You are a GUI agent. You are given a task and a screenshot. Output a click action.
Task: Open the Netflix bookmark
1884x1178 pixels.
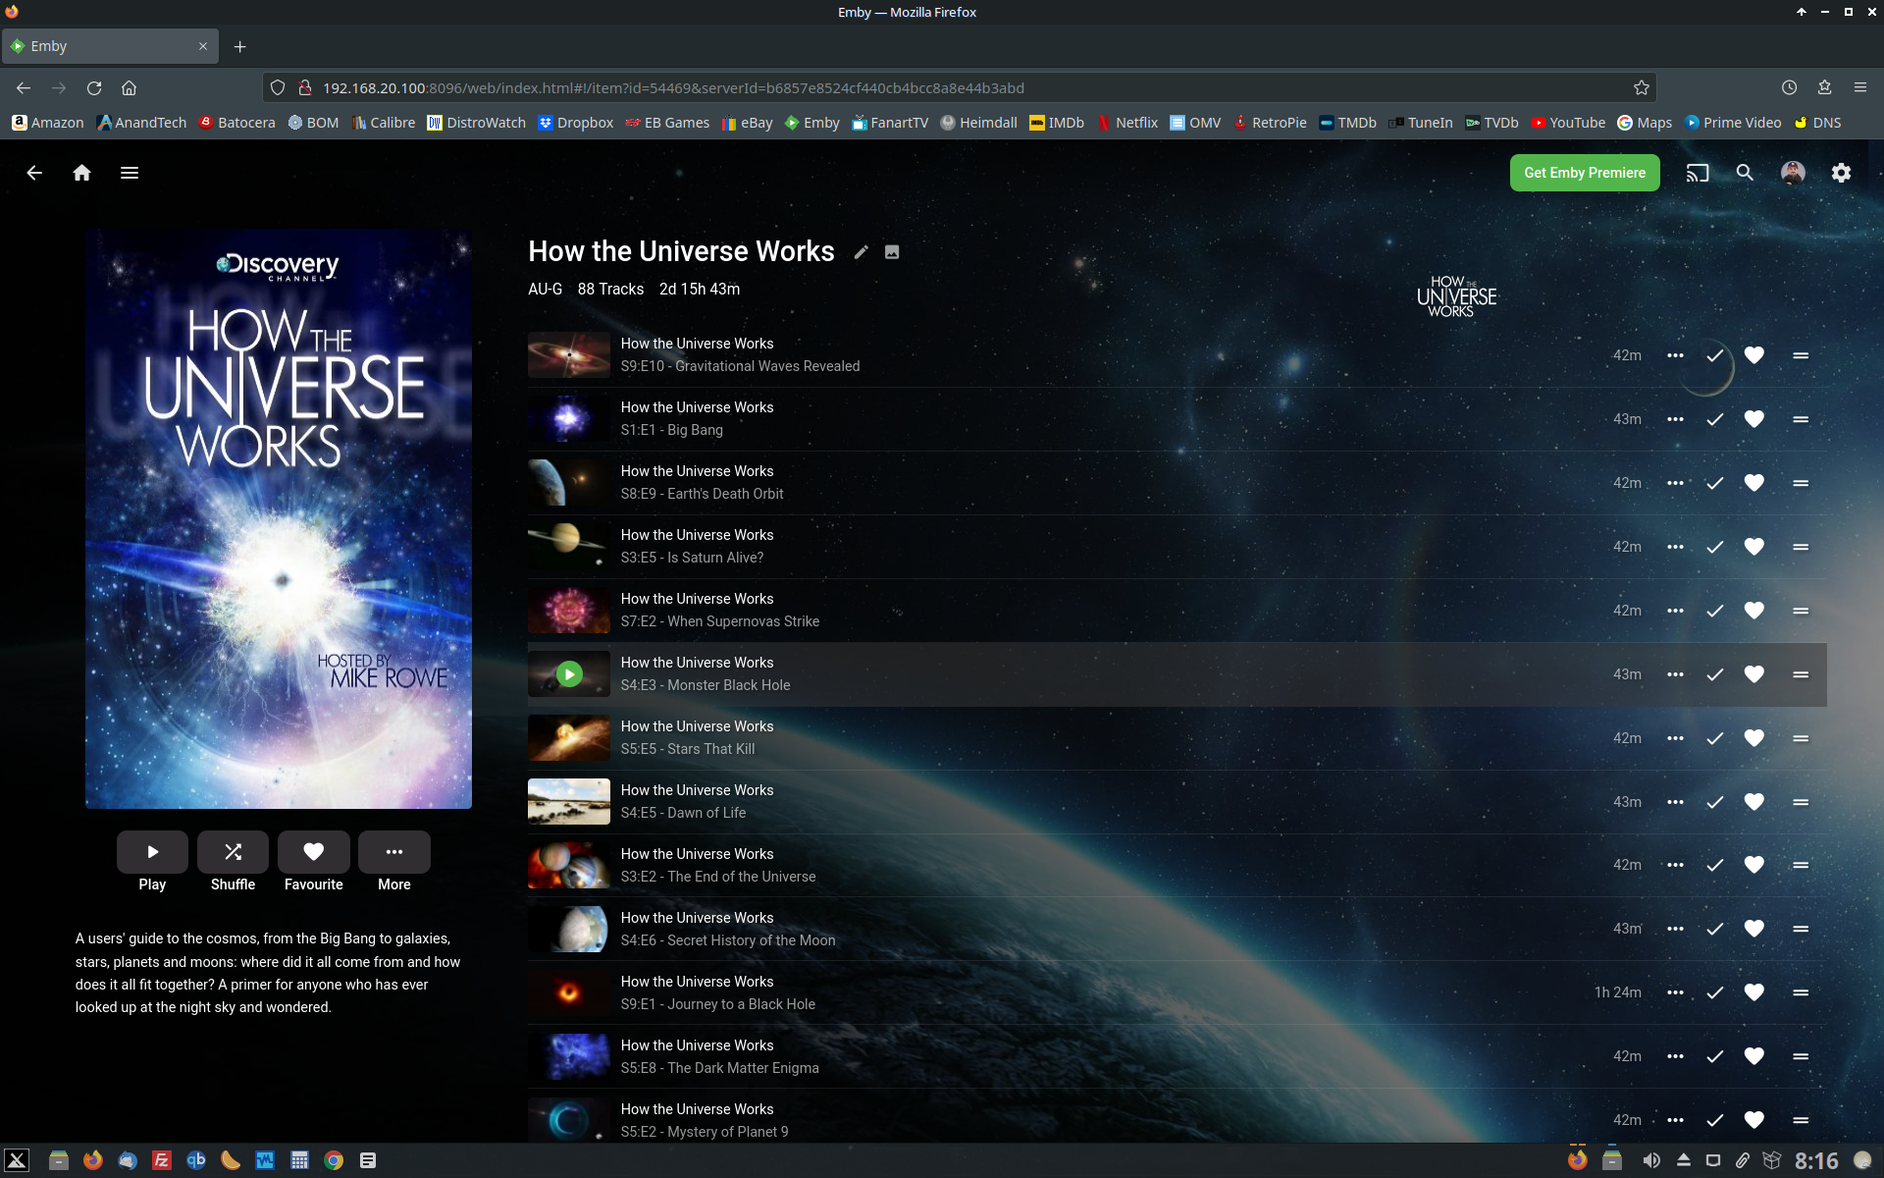click(x=1127, y=123)
